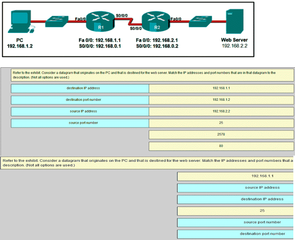Screen dimensions: 295x240
Task: Click 'source IP address' in the bottom panel
Action: [235, 188]
